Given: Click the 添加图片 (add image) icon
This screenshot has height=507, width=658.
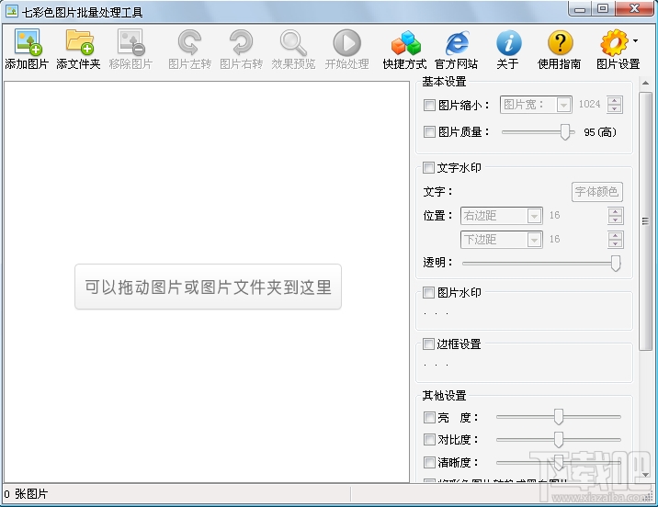Looking at the screenshot, I should coord(28,42).
